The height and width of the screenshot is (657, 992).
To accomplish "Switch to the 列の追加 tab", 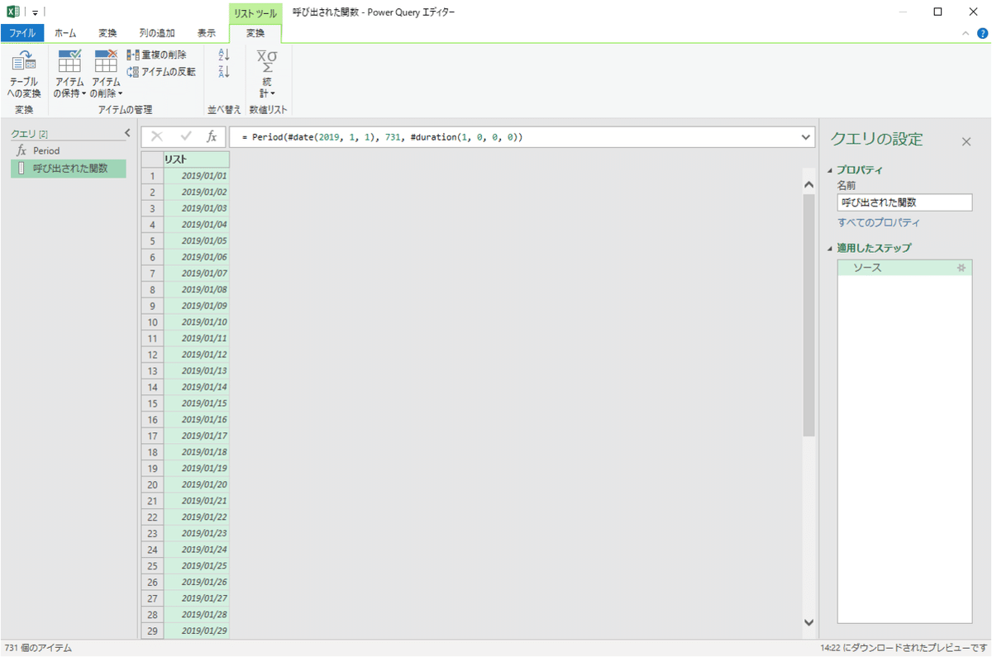I will tap(157, 33).
